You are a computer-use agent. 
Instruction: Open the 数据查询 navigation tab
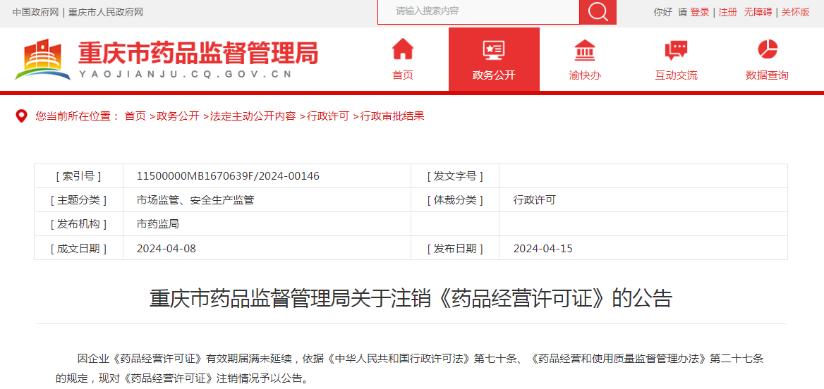point(768,59)
